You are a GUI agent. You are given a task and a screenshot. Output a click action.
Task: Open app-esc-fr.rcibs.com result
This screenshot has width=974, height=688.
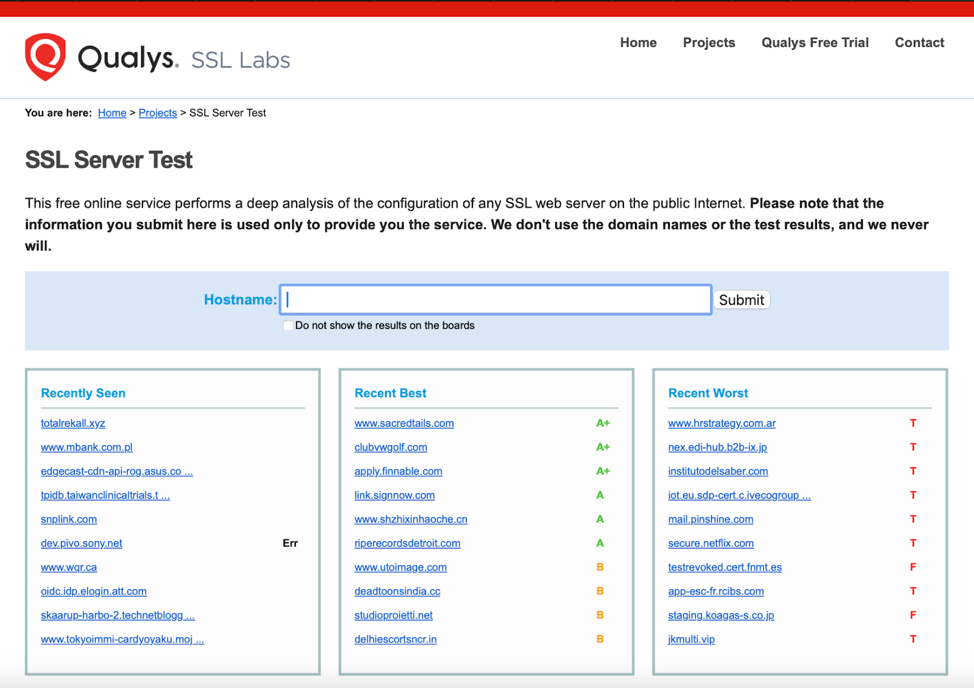(x=716, y=591)
